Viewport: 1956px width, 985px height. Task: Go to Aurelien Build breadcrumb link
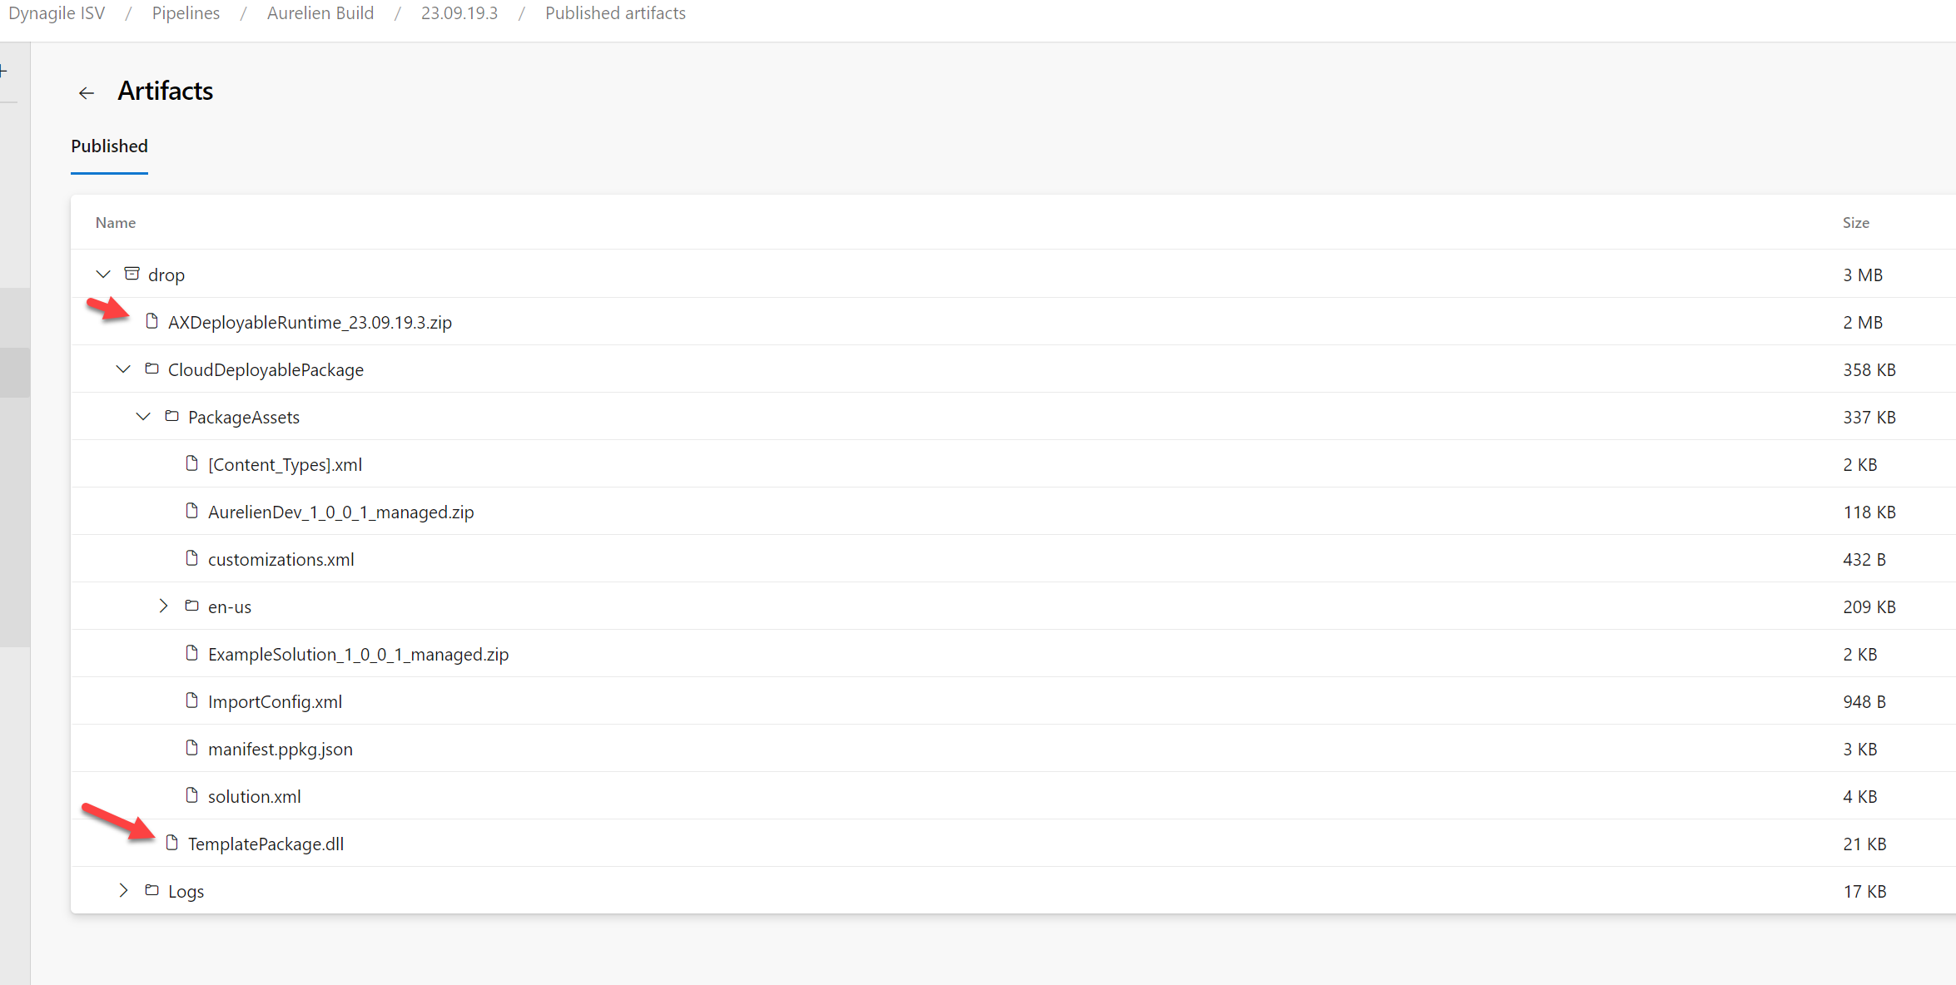[320, 13]
